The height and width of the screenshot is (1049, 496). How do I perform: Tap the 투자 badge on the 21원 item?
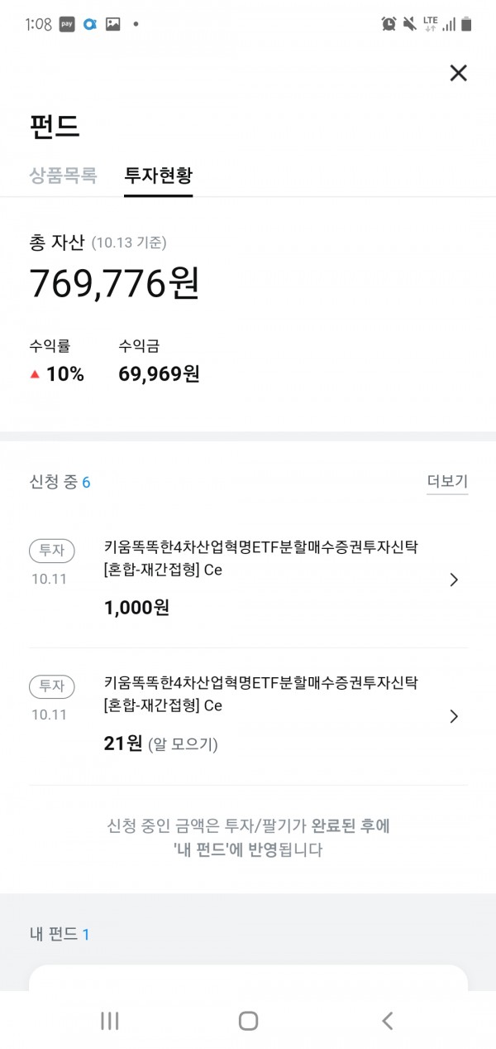pos(52,686)
